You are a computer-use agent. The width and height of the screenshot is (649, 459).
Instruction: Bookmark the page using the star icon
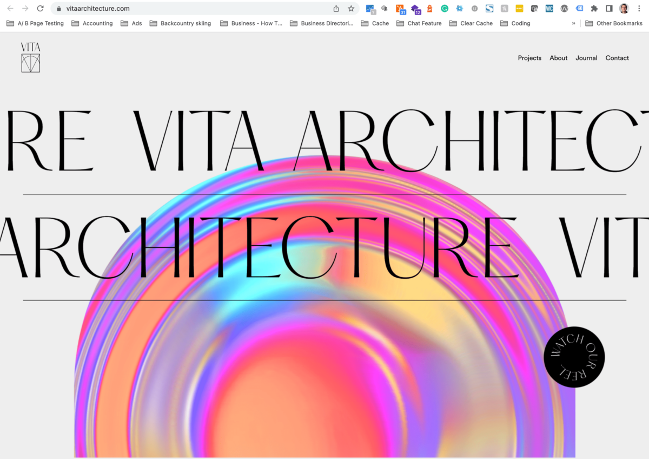350,8
